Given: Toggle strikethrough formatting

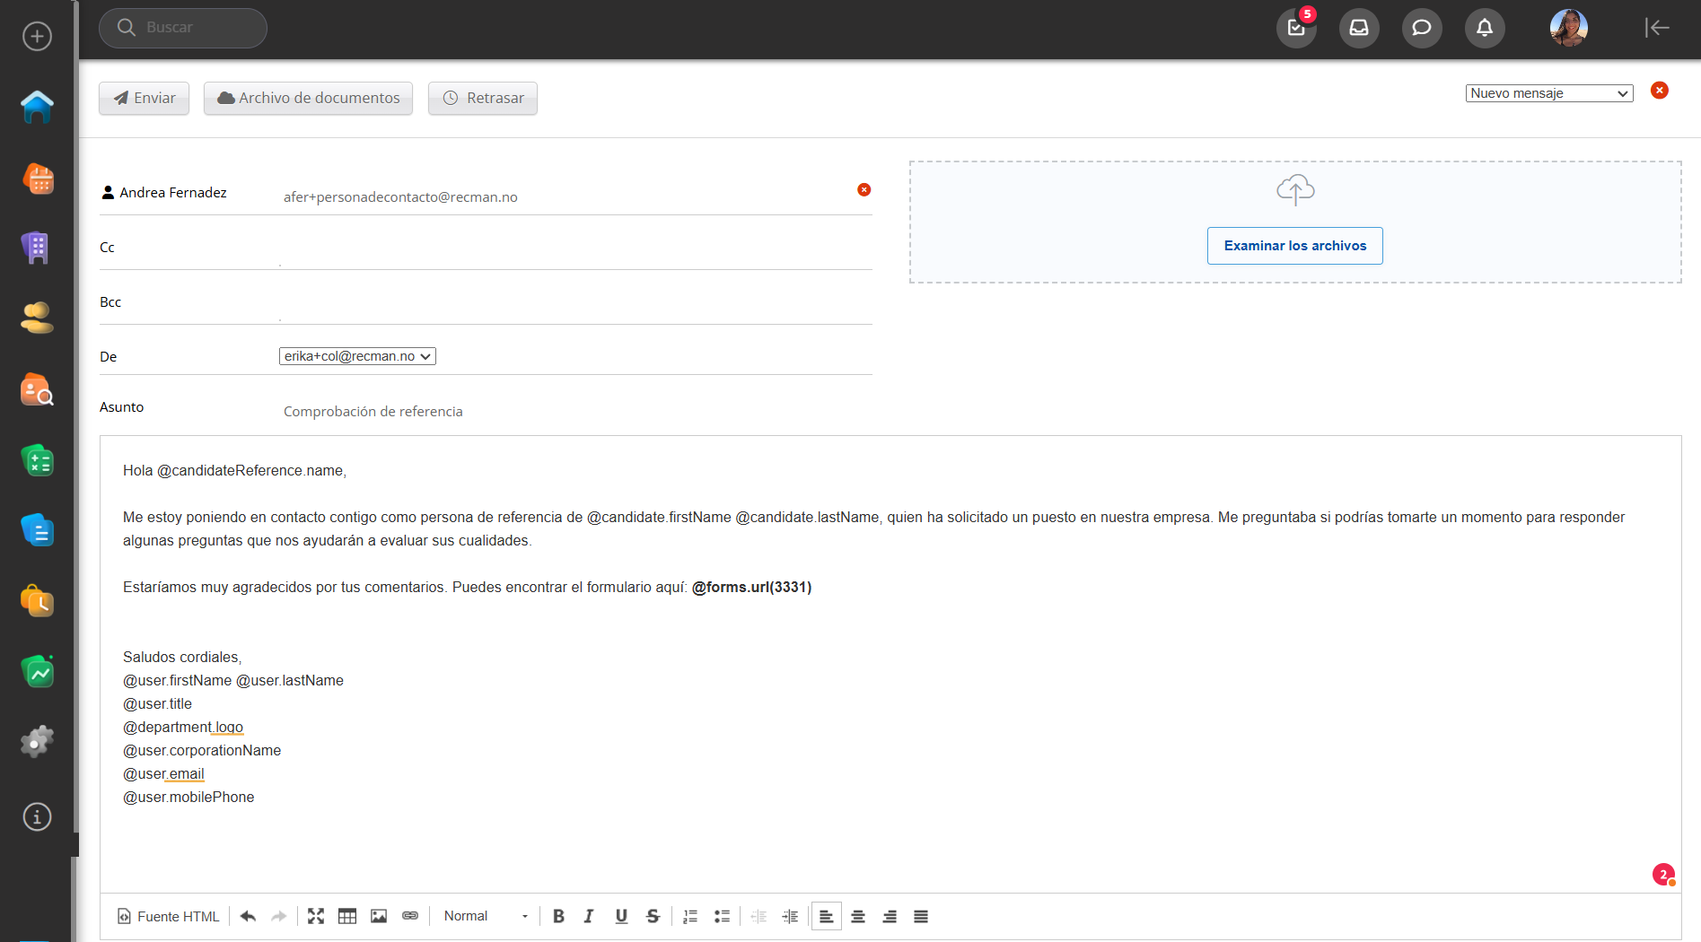Looking at the screenshot, I should click(x=653, y=916).
